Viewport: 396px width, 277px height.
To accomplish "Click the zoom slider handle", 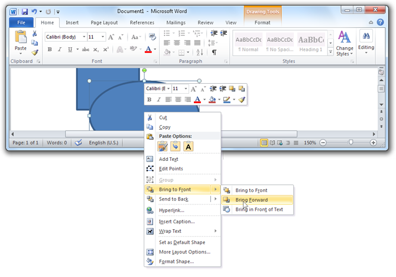I will coord(350,143).
